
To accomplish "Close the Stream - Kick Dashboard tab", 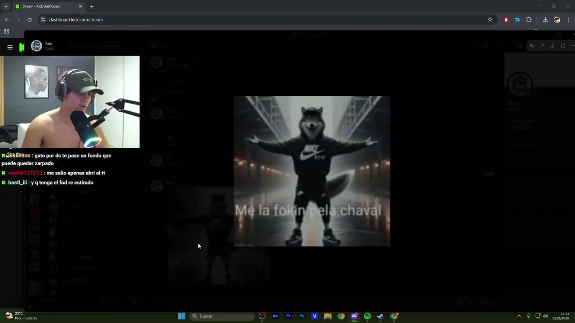I will pyautogui.click(x=80, y=6).
